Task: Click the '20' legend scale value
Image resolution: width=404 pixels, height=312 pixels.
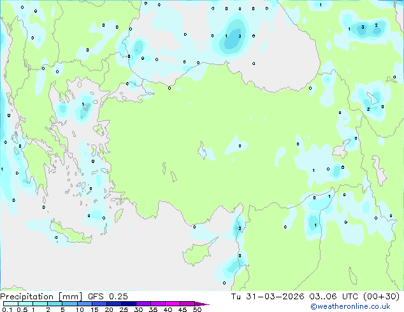Action: click(109, 309)
